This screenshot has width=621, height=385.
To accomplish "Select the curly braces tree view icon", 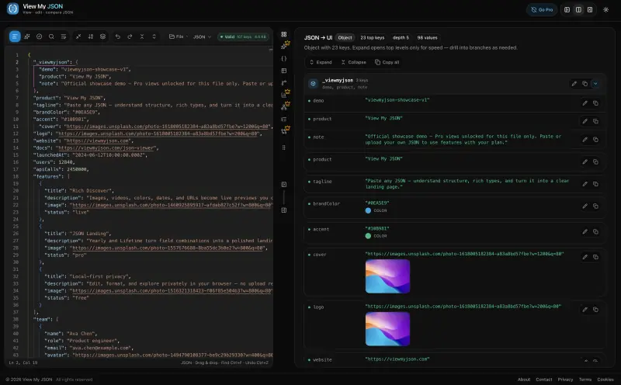I will point(284,59).
